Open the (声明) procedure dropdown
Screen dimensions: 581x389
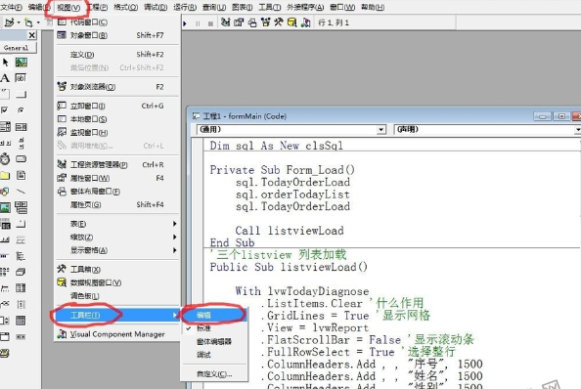click(578, 130)
